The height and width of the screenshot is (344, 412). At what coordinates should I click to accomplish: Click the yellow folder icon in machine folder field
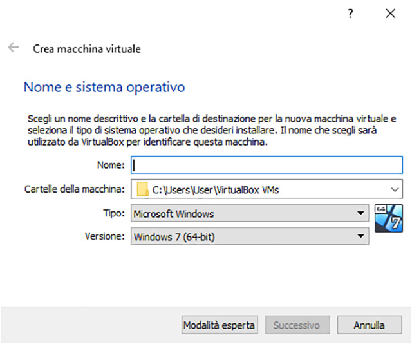click(x=142, y=189)
